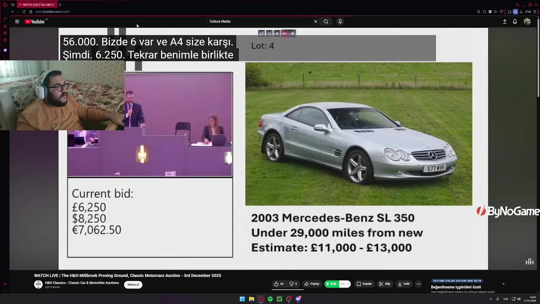
Task: Select the WATCH LIVE browser tab
Action: [37, 5]
